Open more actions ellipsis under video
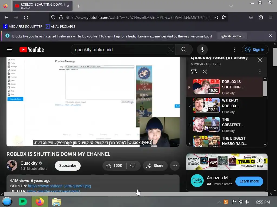This screenshot has height=207, width=277. (x=175, y=166)
